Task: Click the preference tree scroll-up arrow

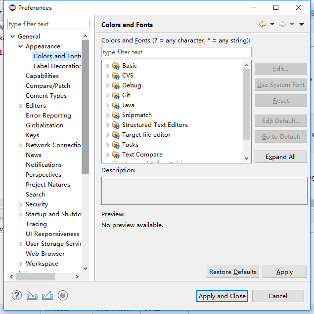Action: click(85, 36)
